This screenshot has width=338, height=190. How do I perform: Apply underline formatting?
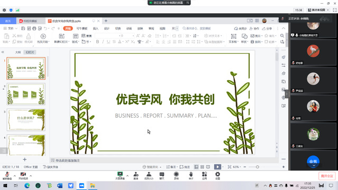[x=108, y=42]
